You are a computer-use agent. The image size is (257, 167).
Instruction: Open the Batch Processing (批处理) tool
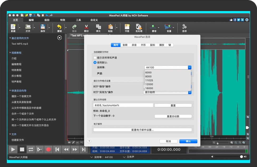[139, 27]
